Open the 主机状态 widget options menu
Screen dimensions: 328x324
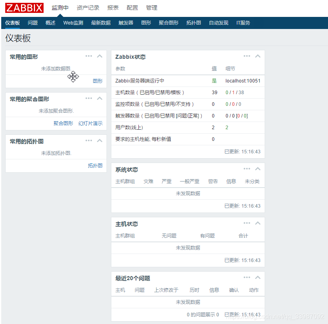point(247,223)
